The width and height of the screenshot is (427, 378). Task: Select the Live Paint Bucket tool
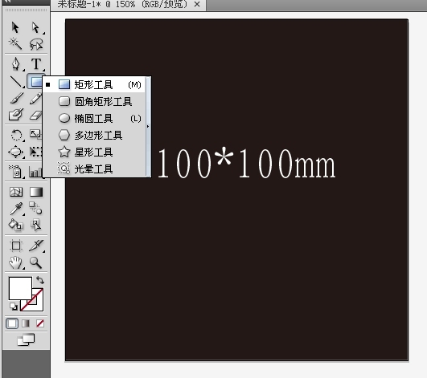pyautogui.click(x=16, y=225)
